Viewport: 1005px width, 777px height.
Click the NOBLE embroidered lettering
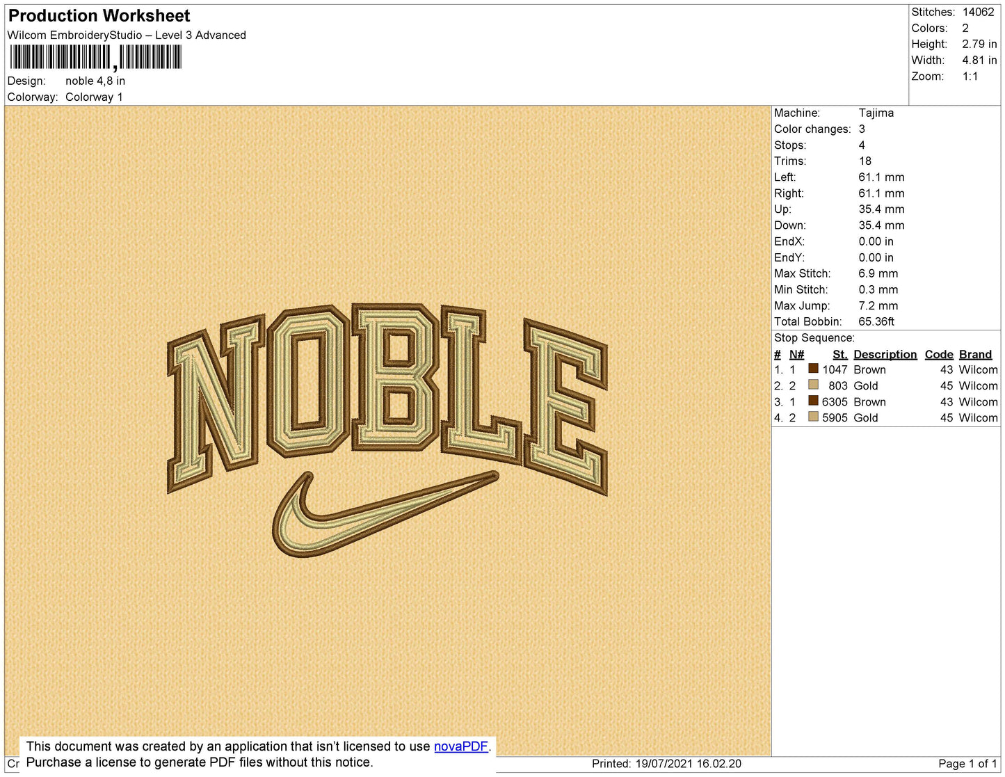(x=387, y=399)
